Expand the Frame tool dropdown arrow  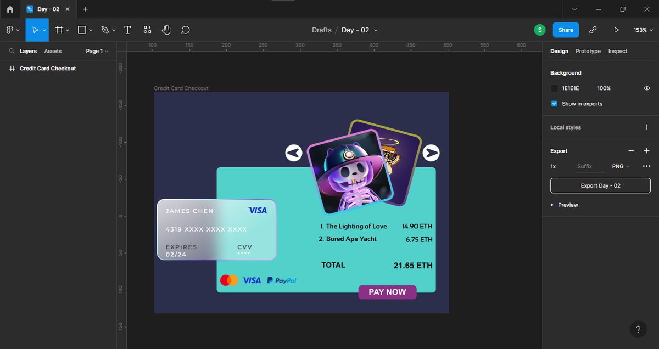[68, 30]
